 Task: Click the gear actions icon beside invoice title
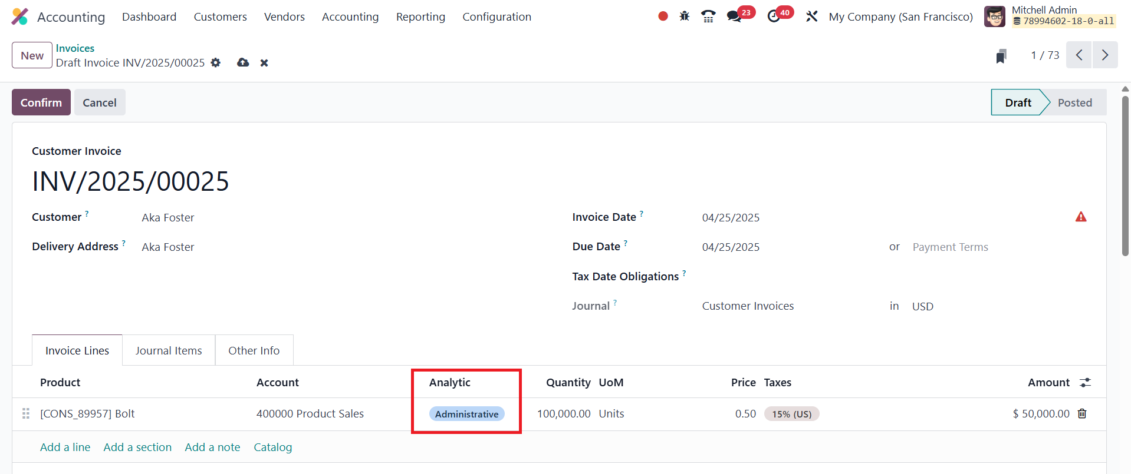[x=216, y=62]
